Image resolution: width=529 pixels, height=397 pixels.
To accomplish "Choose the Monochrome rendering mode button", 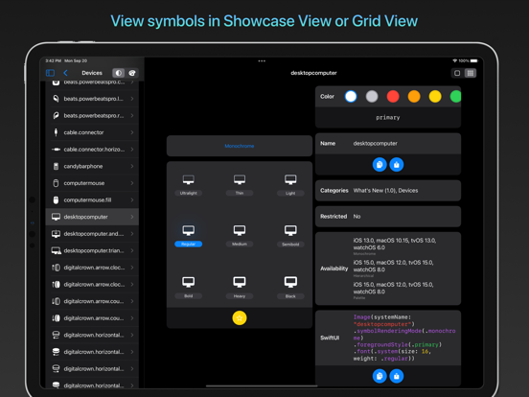I will [x=240, y=146].
